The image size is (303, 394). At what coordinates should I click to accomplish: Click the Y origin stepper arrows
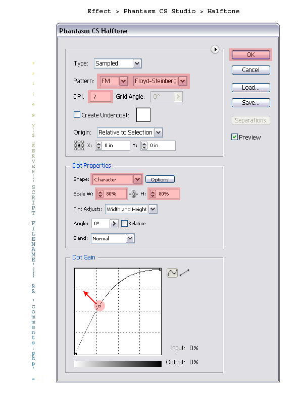(144, 146)
